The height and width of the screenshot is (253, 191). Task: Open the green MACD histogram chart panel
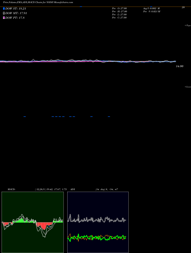(32, 222)
